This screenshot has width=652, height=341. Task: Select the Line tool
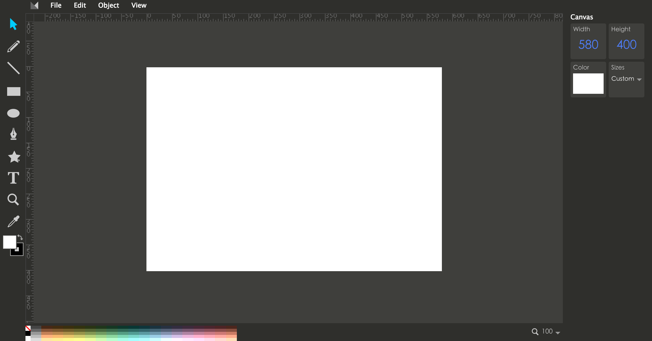[x=13, y=69]
